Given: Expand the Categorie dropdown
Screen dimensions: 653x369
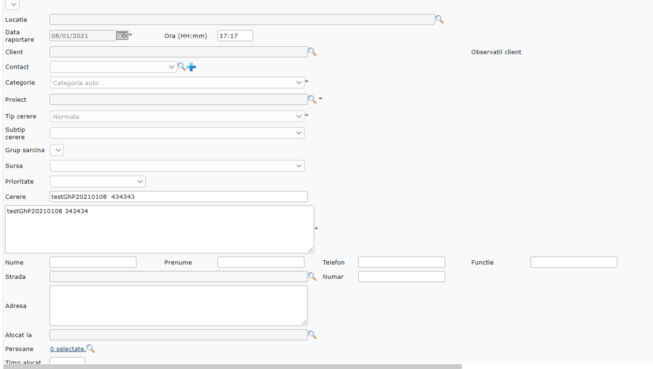Looking at the screenshot, I should pos(177,83).
